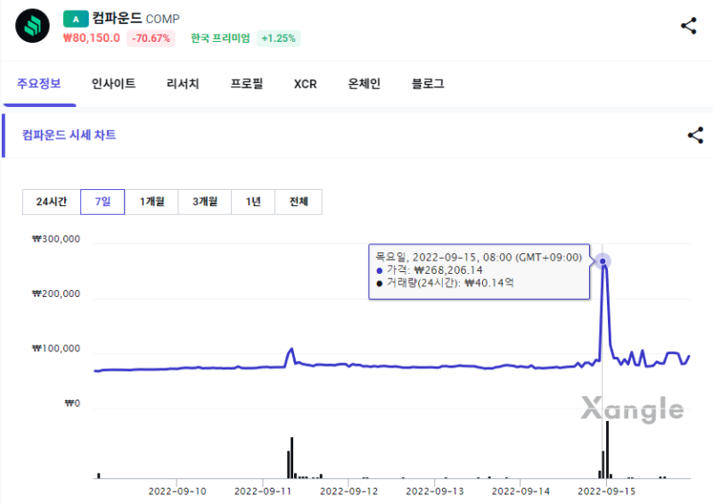This screenshot has width=713, height=504.
Task: Click the 2022-09-12 date axis label
Action: coord(348,492)
